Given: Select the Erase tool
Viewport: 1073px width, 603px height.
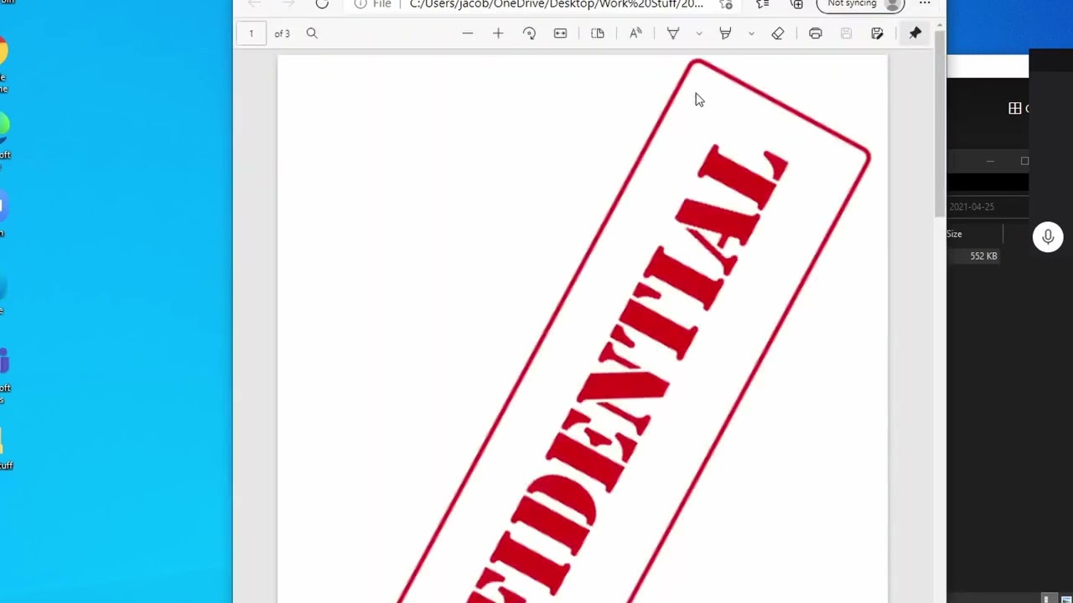Looking at the screenshot, I should pyautogui.click(x=778, y=33).
